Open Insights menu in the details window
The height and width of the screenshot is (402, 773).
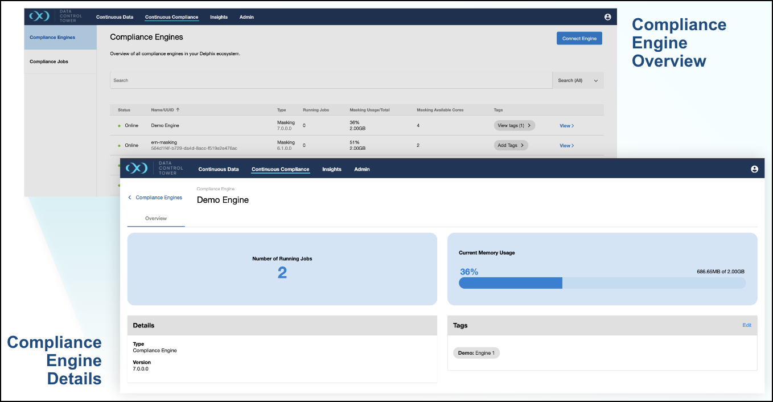click(331, 169)
